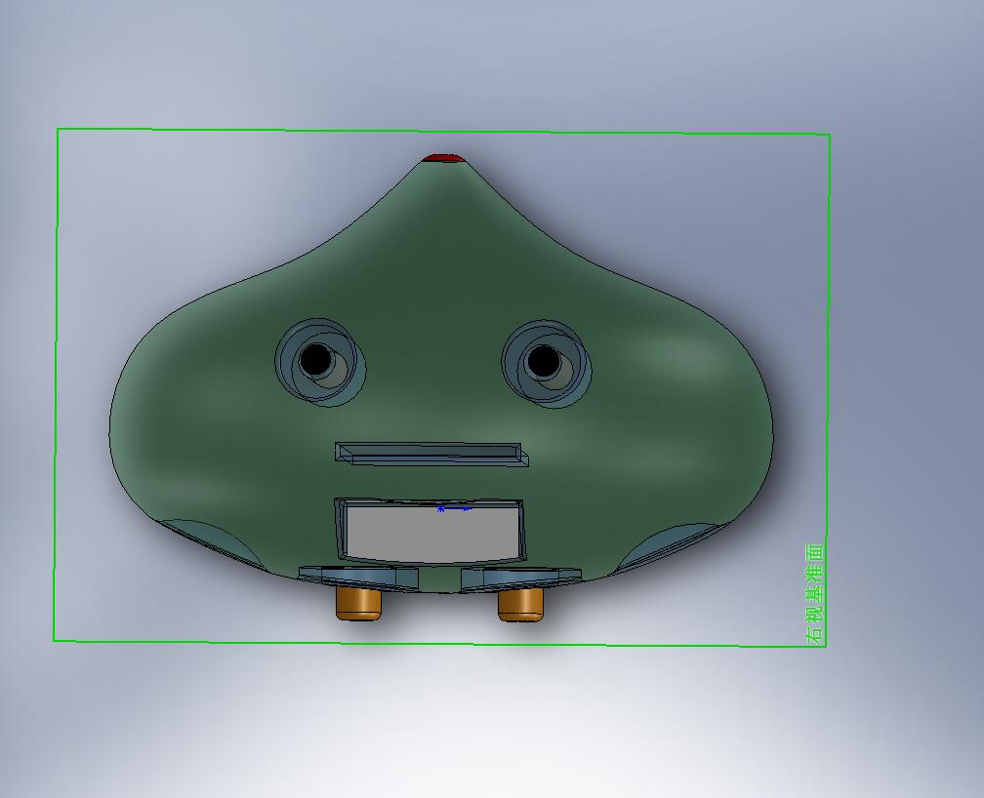Select the red cap on the model's top
This screenshot has height=798, width=984.
pos(443,157)
